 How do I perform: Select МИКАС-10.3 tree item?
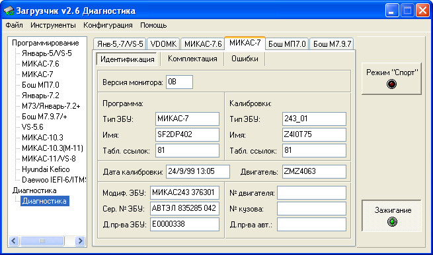pyautogui.click(x=42, y=138)
